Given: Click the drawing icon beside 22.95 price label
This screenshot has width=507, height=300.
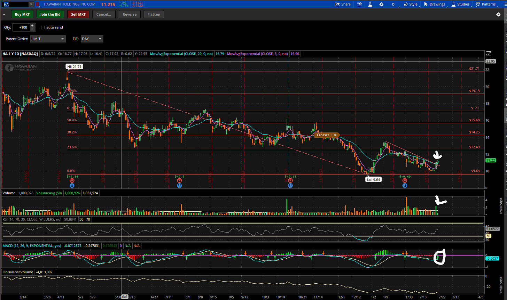Looking at the screenshot, I should pyautogui.click(x=489, y=54).
